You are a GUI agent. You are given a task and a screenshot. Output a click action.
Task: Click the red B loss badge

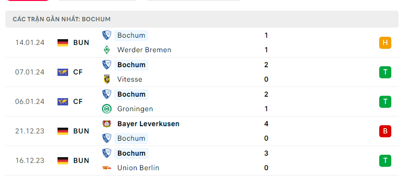point(385,131)
